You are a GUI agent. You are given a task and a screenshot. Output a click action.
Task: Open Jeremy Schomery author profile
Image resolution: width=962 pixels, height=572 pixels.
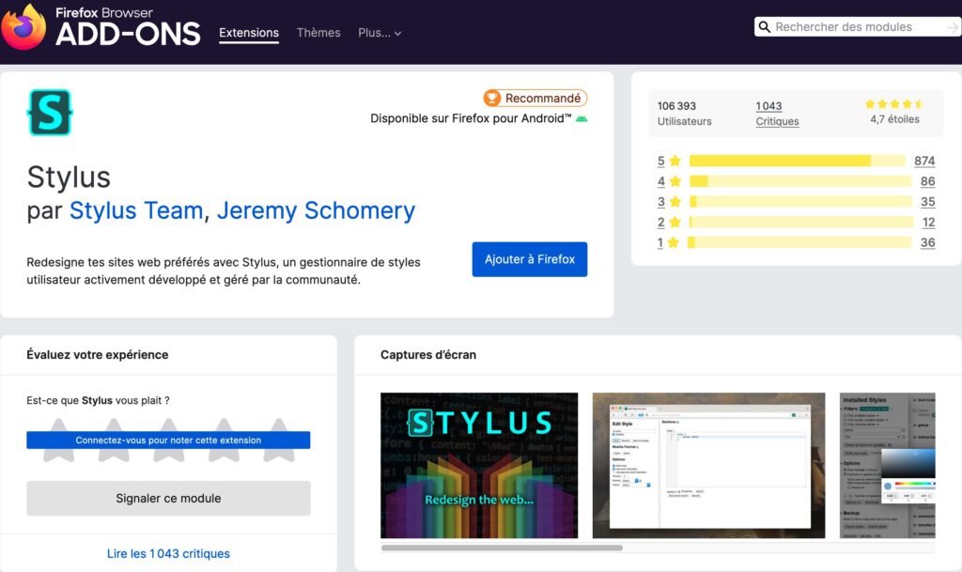click(316, 210)
